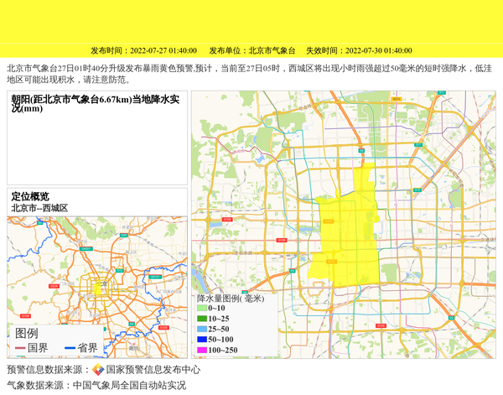Click the 25~50 light blue legend swatch
Screen dimensions: 503x395
201,329
